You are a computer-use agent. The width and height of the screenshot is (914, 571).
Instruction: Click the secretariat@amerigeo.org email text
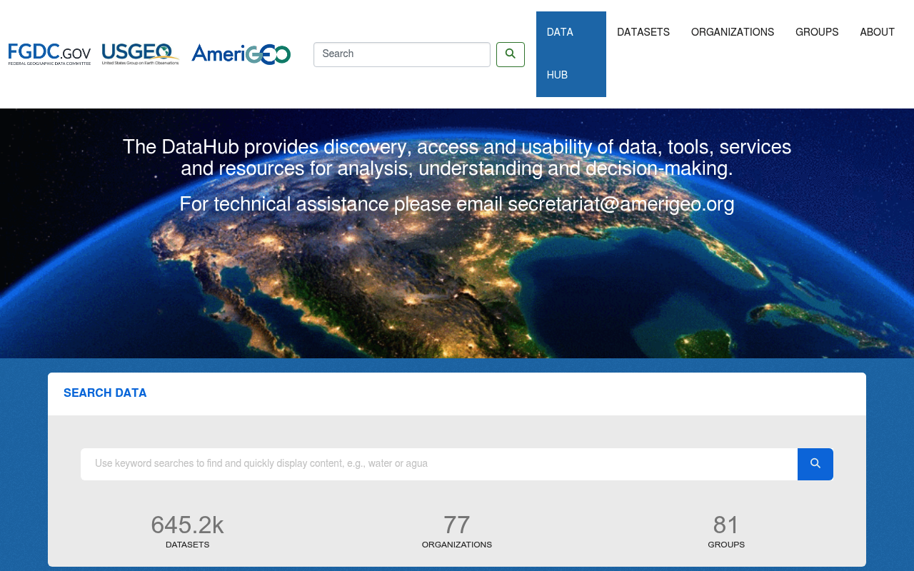[621, 205]
